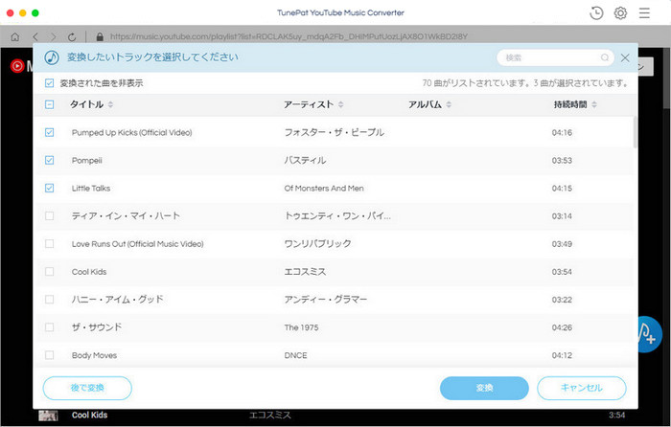Check the ティア・イン・マイ・ハート track

(49, 215)
